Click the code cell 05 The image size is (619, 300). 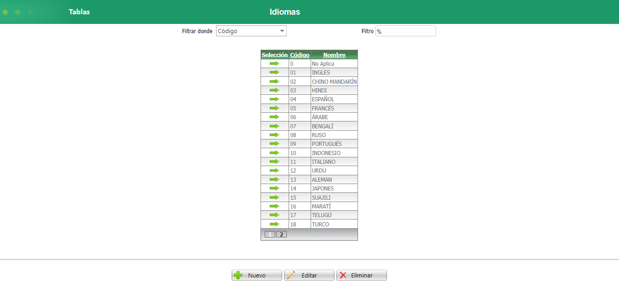click(300, 108)
